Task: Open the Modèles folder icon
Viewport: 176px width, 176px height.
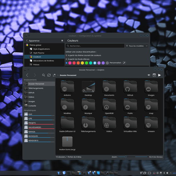Action: coord(67,105)
